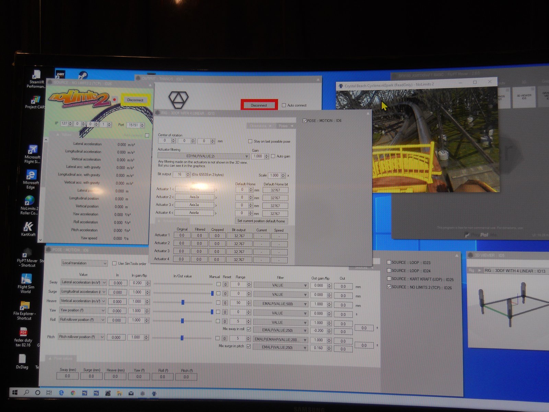
Task: Open the Project CARS desktop shortcut
Action: [x=35, y=102]
